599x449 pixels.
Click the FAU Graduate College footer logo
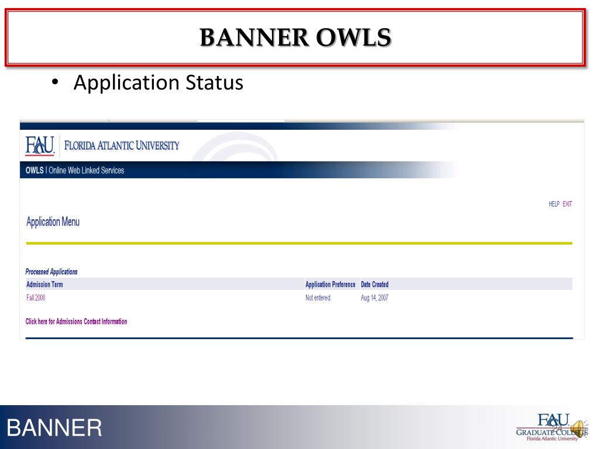click(552, 427)
